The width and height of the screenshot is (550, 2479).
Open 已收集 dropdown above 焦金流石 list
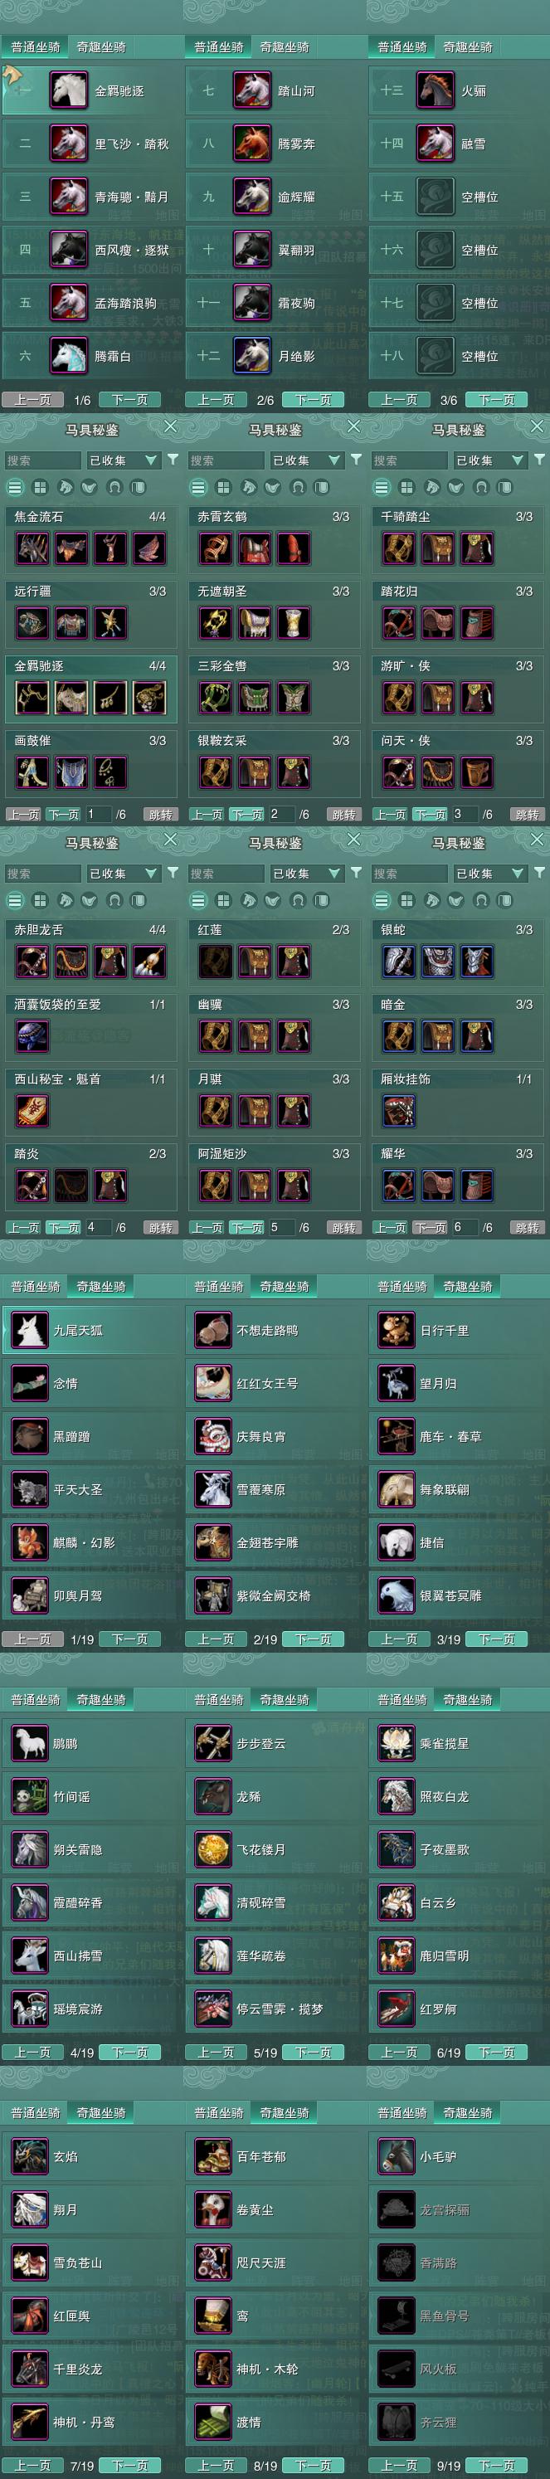123,460
